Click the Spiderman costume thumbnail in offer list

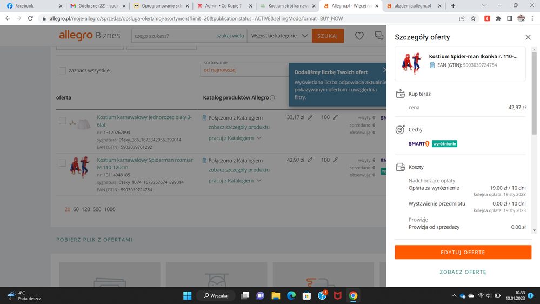(x=79, y=167)
